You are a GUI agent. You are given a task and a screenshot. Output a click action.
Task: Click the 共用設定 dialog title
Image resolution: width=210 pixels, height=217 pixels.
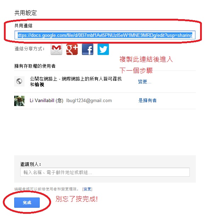[26, 13]
